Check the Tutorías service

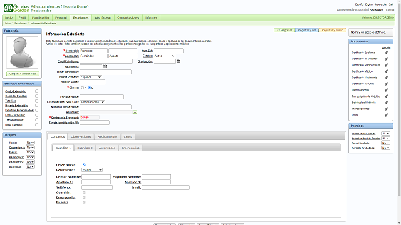[36, 101]
